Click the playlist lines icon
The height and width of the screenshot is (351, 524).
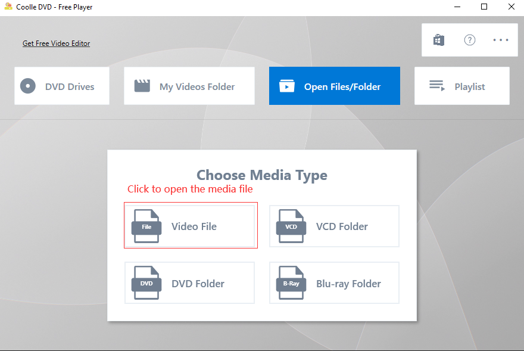pos(437,86)
